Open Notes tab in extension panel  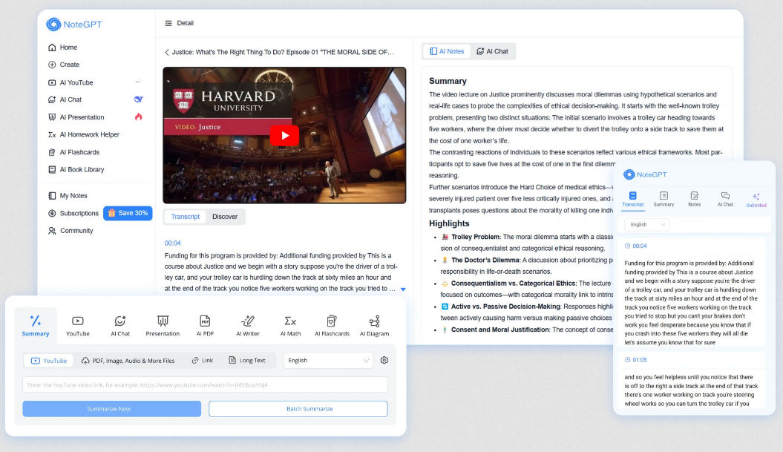point(694,199)
